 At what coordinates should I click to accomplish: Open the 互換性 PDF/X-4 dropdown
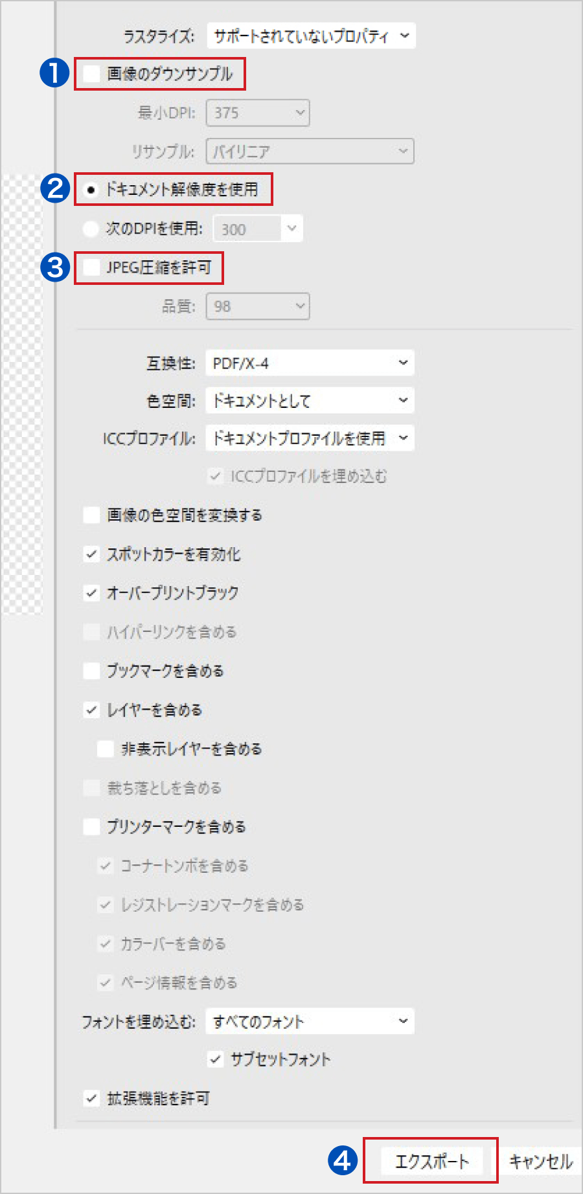click(x=310, y=363)
